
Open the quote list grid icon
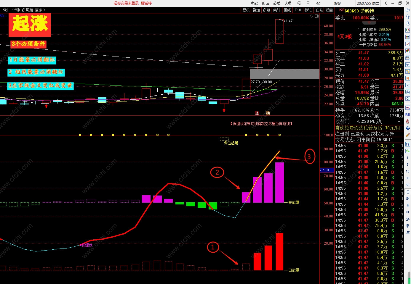click(408, 37)
